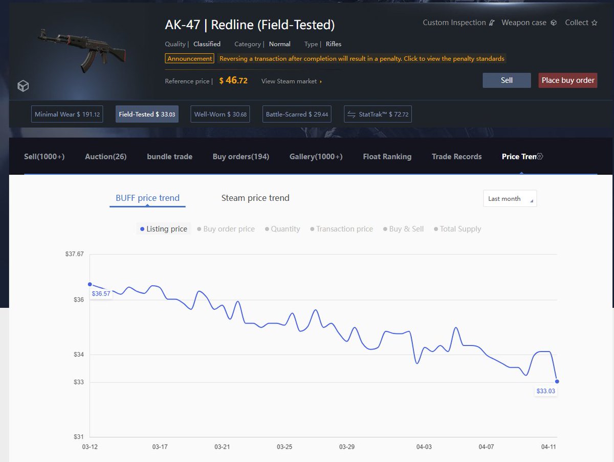
Task: Click the StatTrak swap arrows icon
Action: tap(351, 114)
